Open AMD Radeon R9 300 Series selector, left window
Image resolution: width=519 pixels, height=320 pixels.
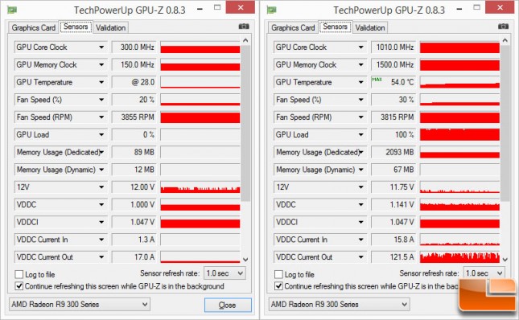80,305
